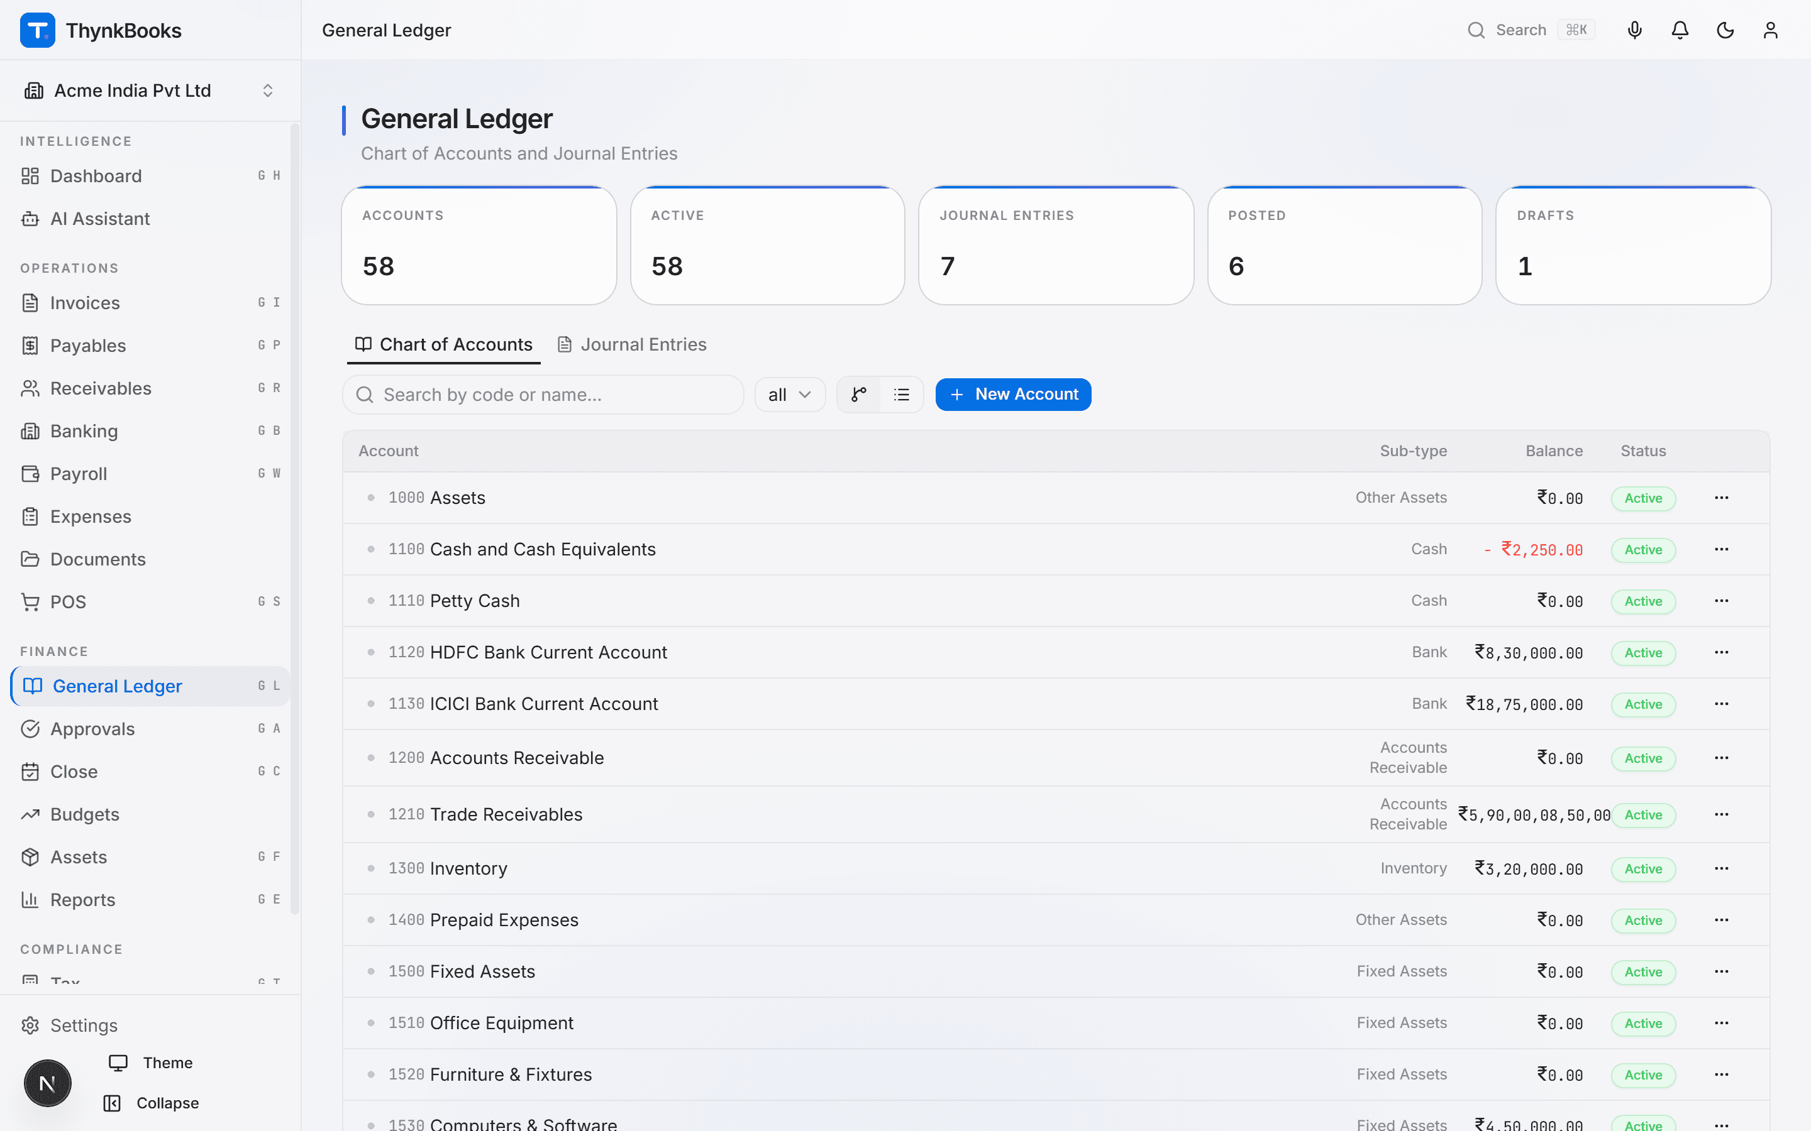Go to Invoices
The width and height of the screenshot is (1811, 1131).
[150, 303]
